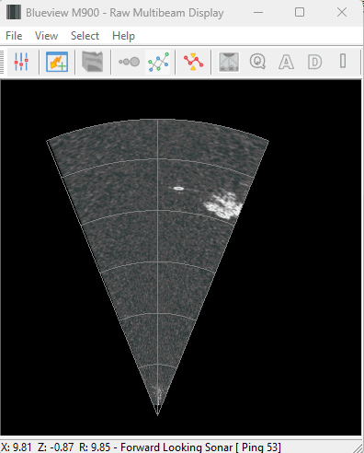
Task: Open the Help menu
Action: click(123, 36)
